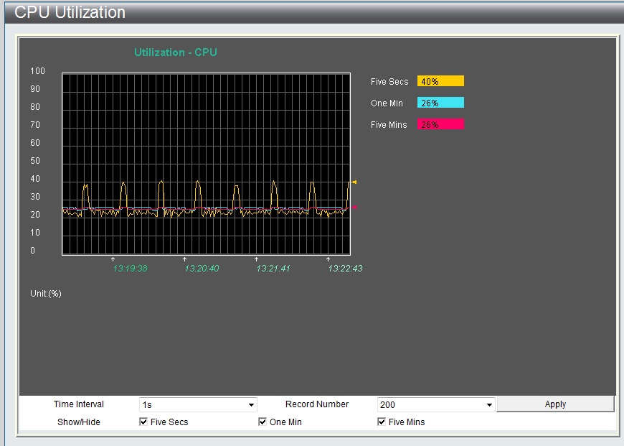Toggle the Five Secs checkbox
The width and height of the screenshot is (624, 446).
click(x=143, y=422)
